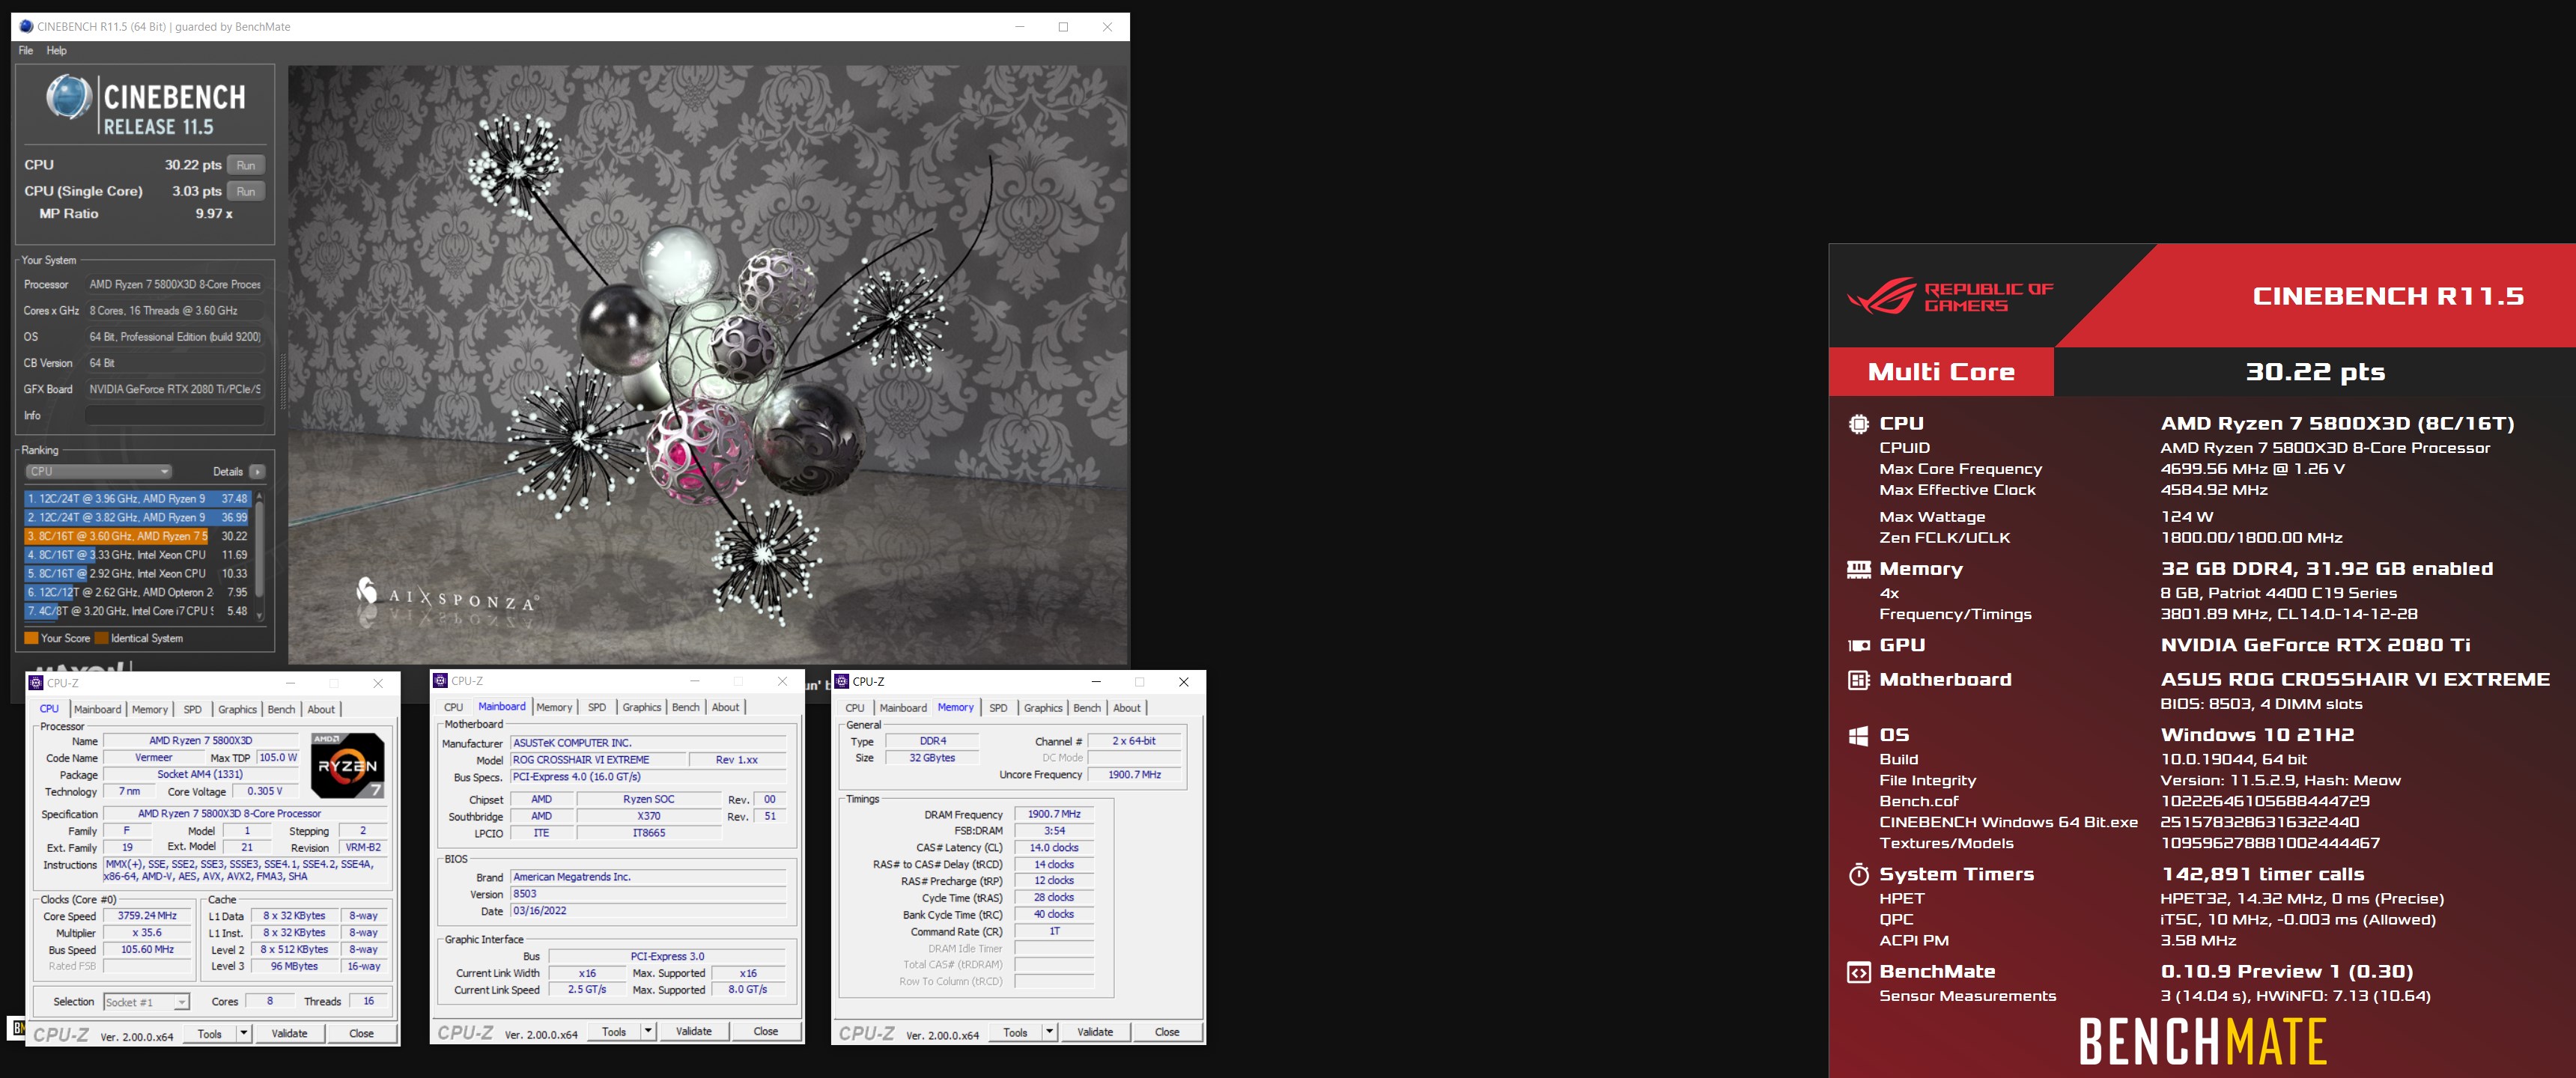Click the Info input field in Your System
The width and height of the screenshot is (2576, 1078).
pyautogui.click(x=175, y=415)
